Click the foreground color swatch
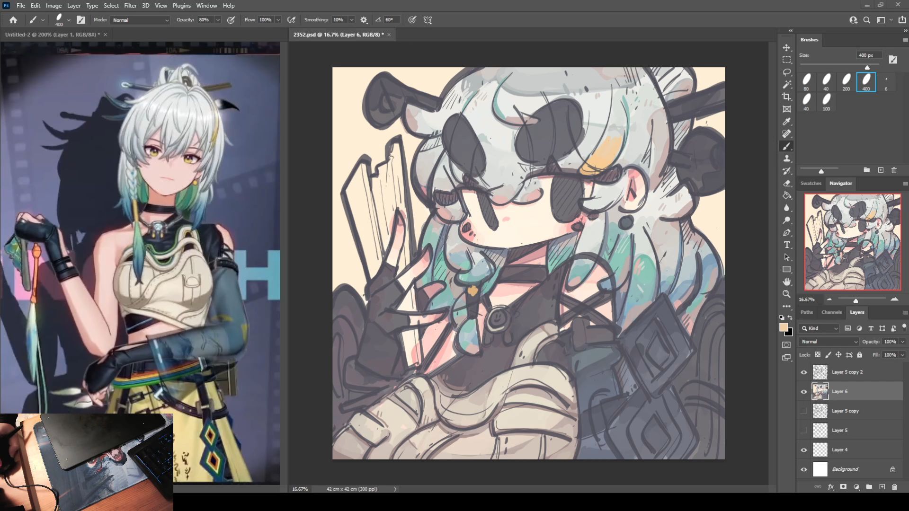This screenshot has height=511, width=909. pyautogui.click(x=784, y=328)
